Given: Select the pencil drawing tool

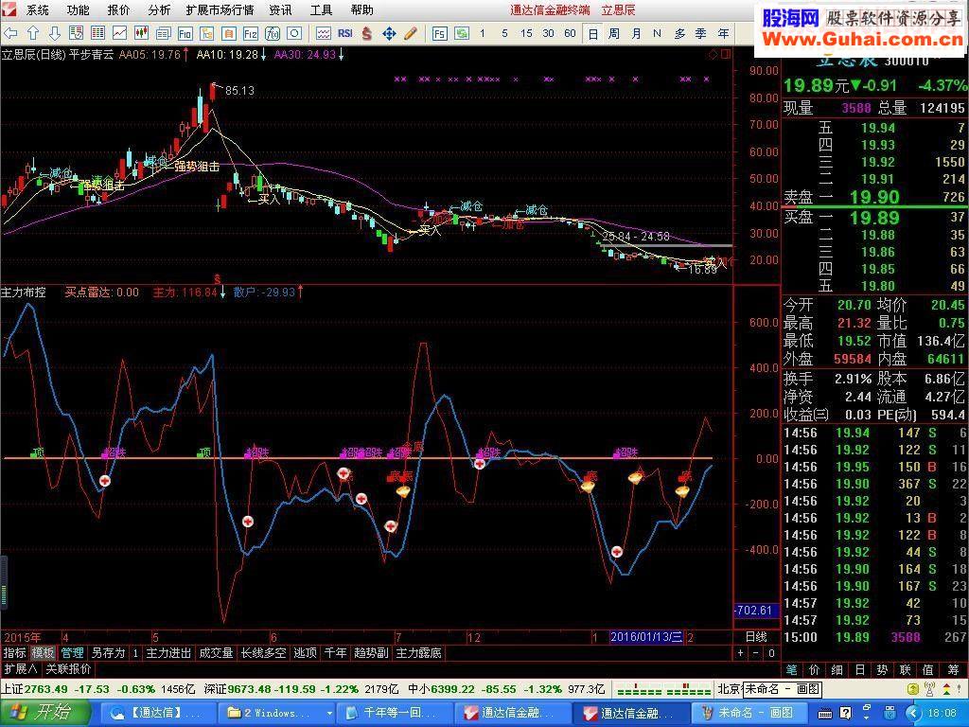Looking at the screenshot, I should [411, 33].
